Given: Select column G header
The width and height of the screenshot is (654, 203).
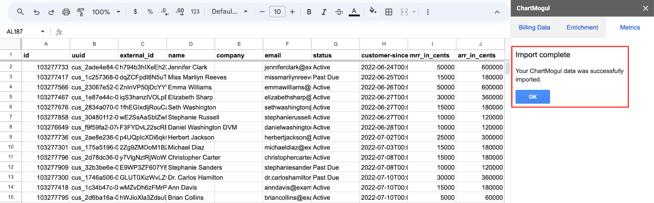Looking at the screenshot, I should tap(335, 44).
